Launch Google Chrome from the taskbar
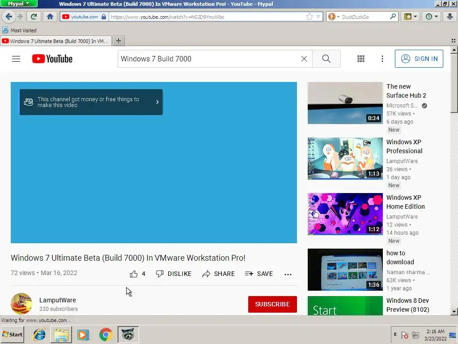458x344 pixels. coord(106,334)
